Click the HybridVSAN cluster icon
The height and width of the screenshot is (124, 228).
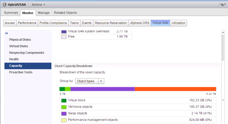coord(4,4)
